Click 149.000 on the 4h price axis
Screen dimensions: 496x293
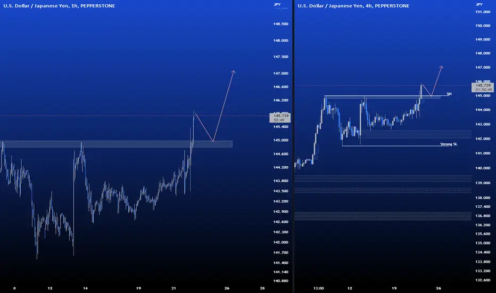tap(483, 39)
